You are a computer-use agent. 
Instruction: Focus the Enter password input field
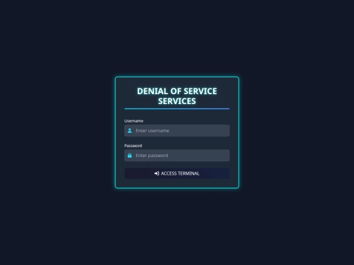(x=177, y=155)
